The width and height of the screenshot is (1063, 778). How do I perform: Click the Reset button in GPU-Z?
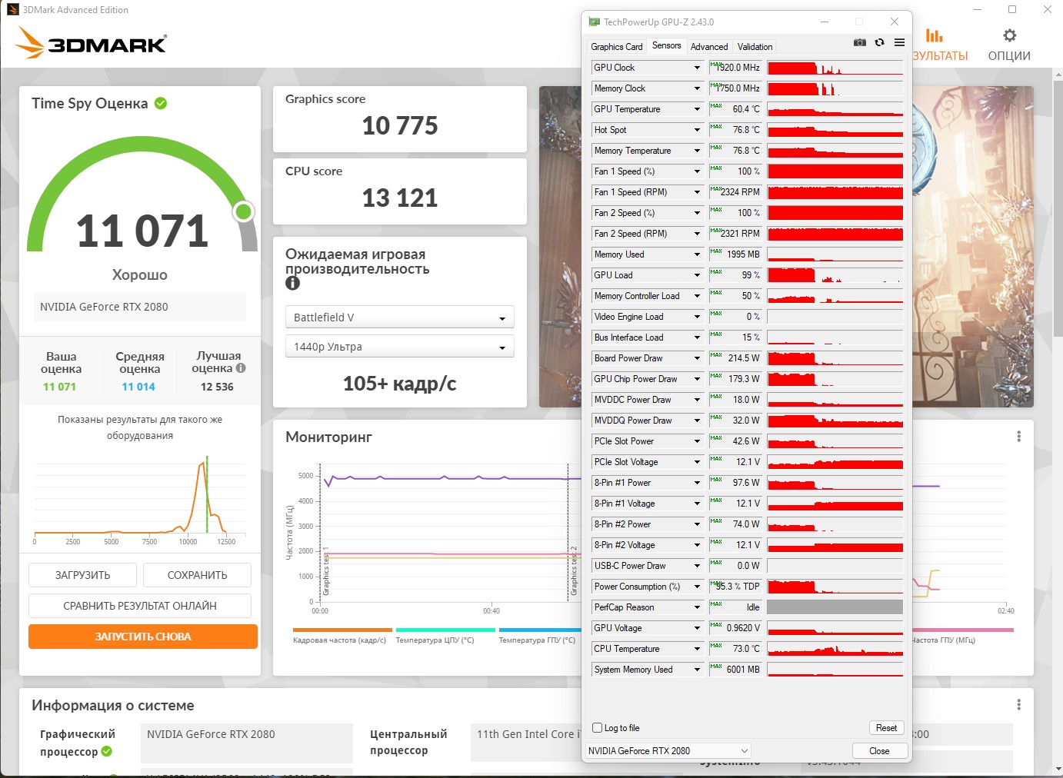point(886,728)
